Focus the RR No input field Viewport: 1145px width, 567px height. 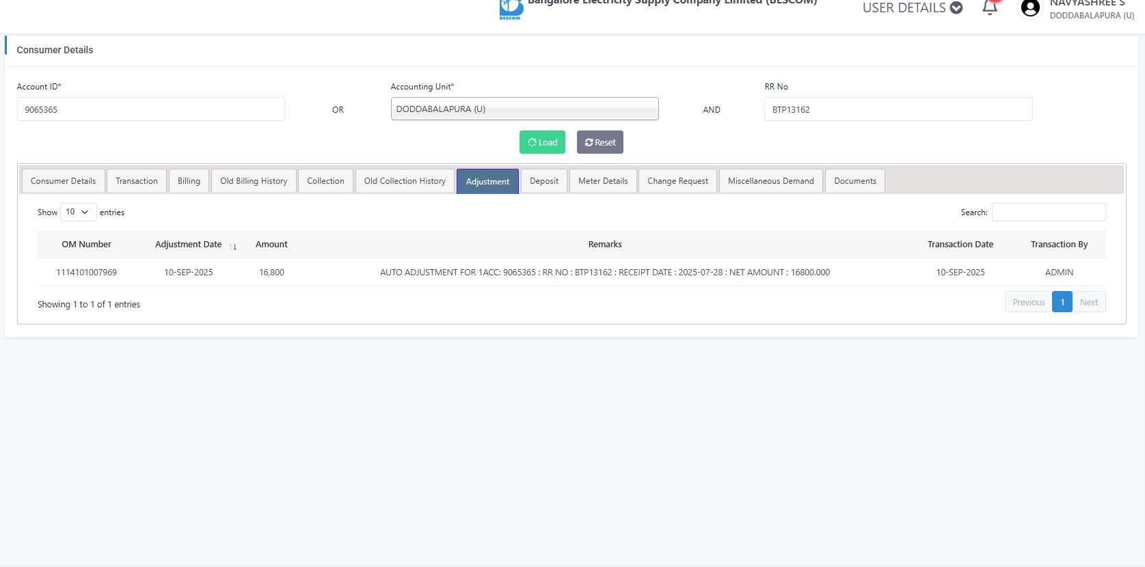(898, 109)
